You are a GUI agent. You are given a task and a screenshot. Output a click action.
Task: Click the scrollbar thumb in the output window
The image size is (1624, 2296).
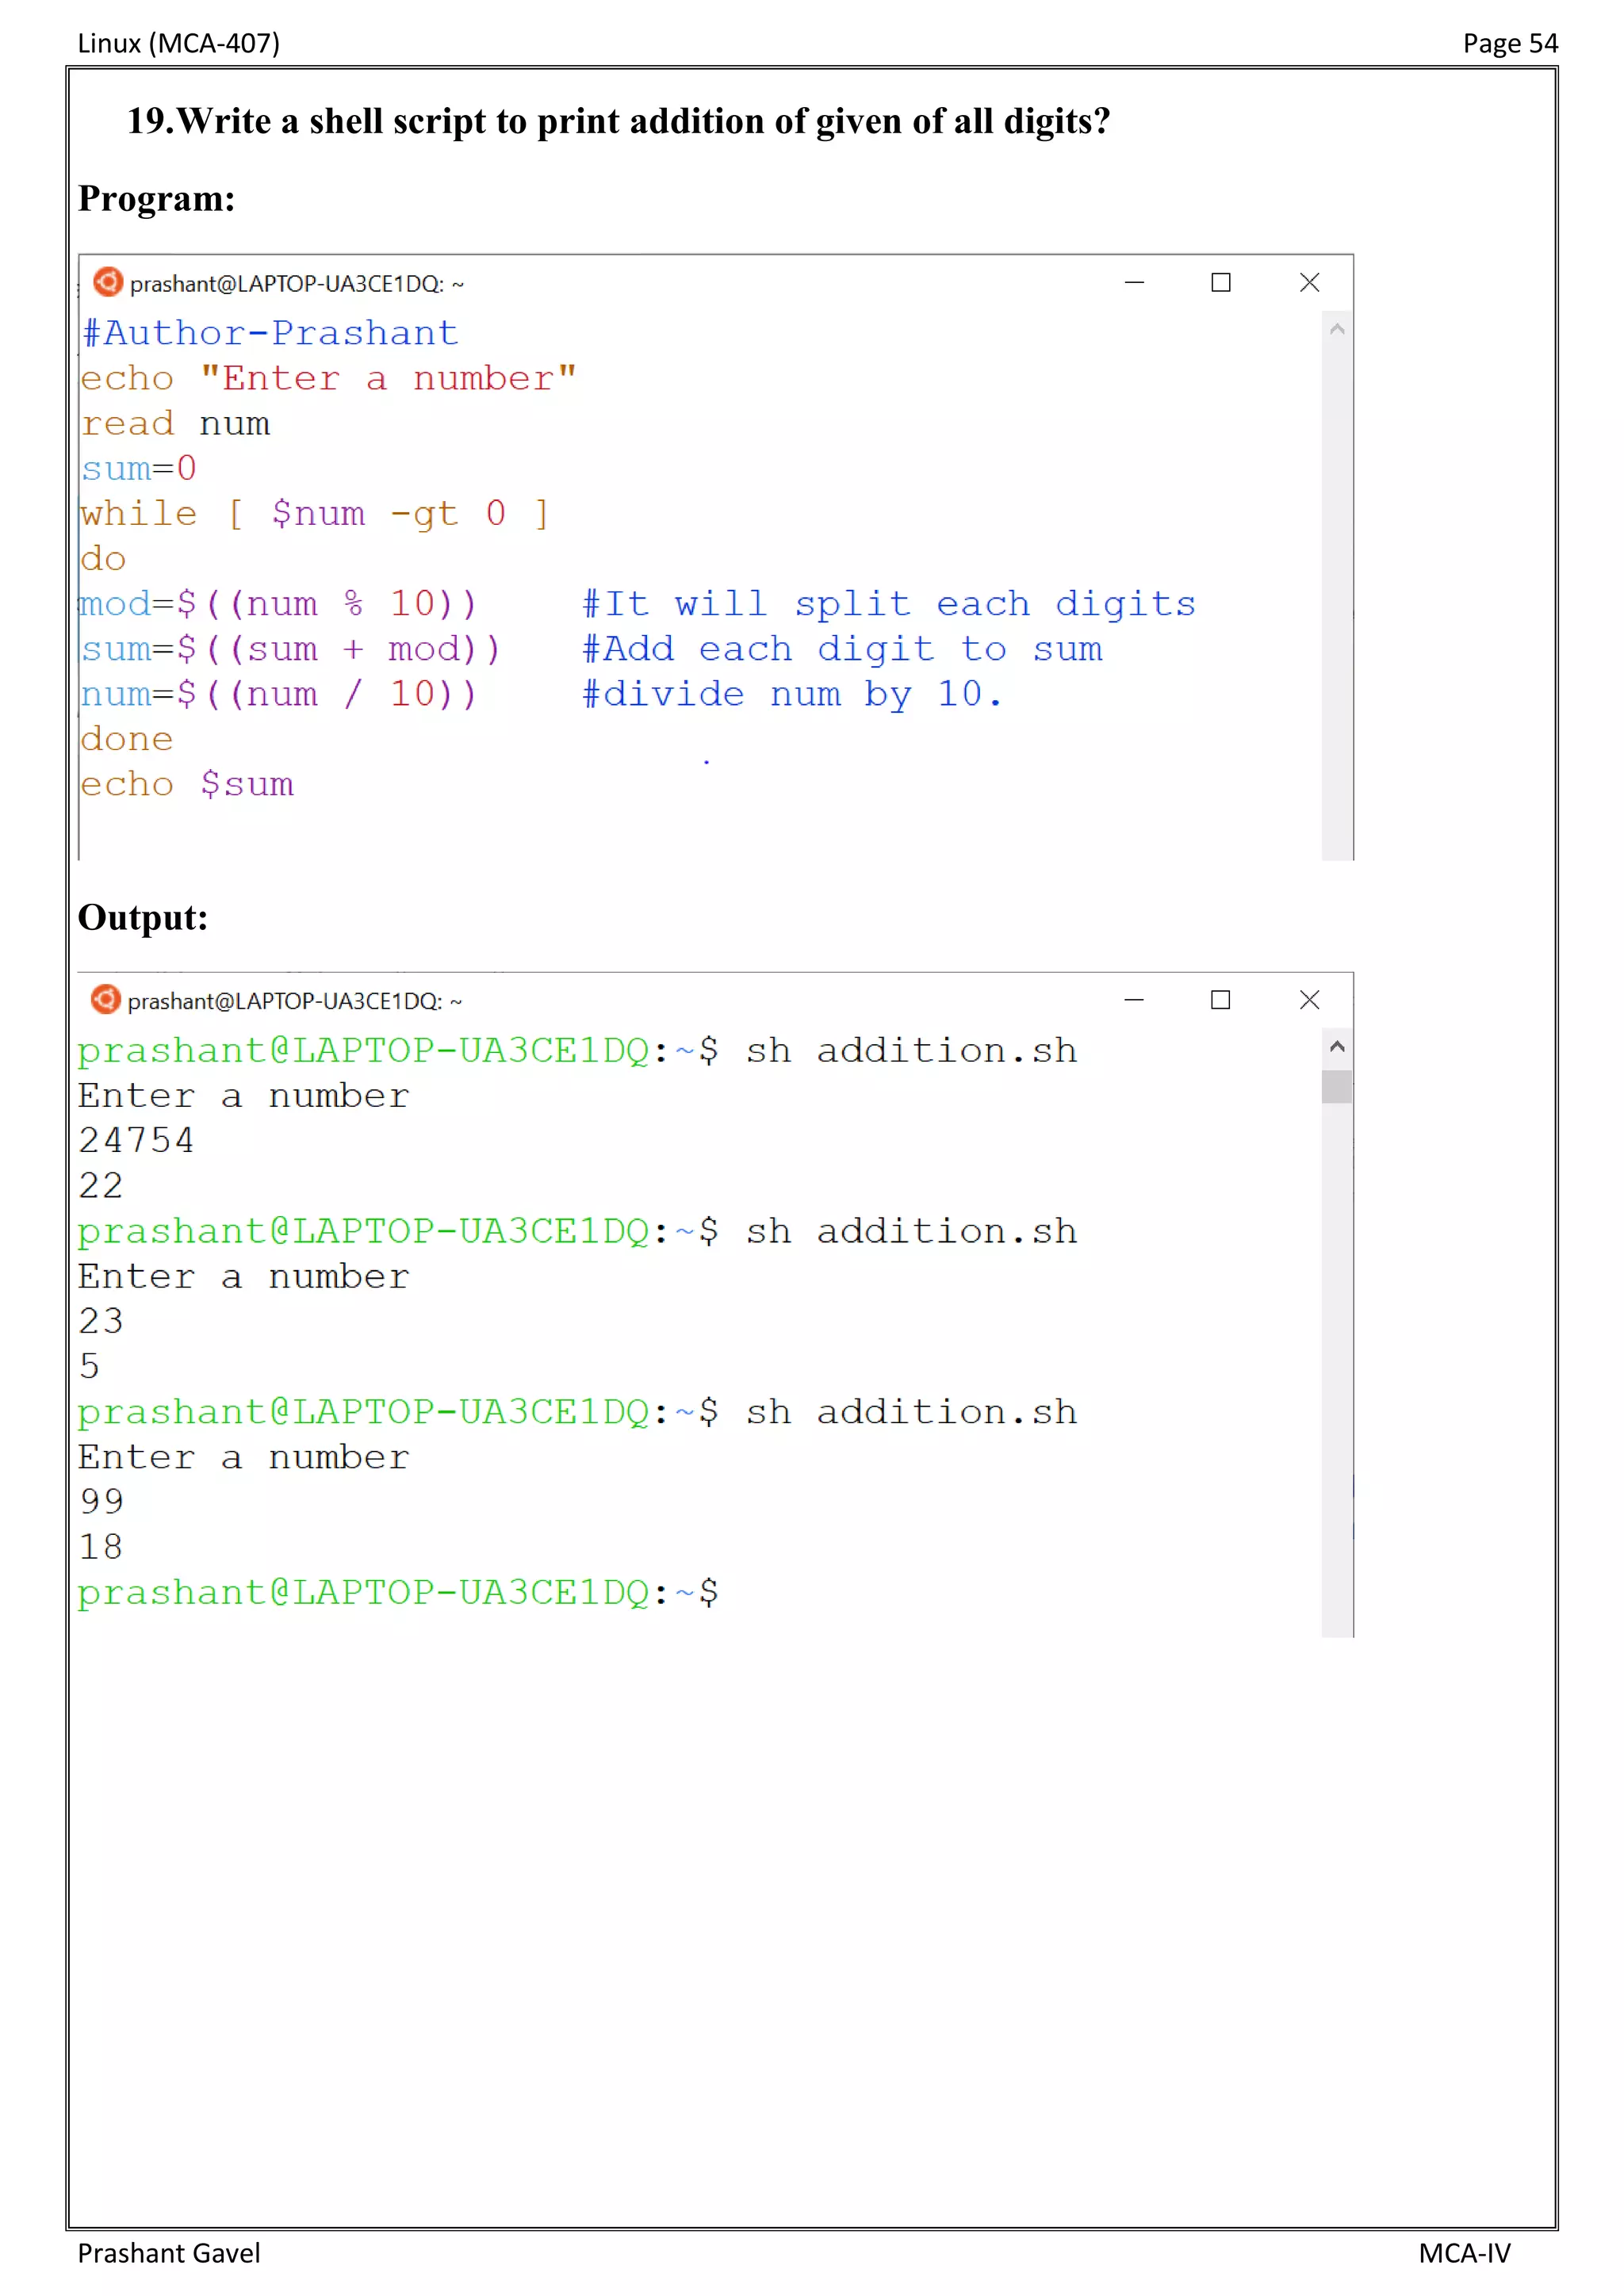click(1337, 1087)
